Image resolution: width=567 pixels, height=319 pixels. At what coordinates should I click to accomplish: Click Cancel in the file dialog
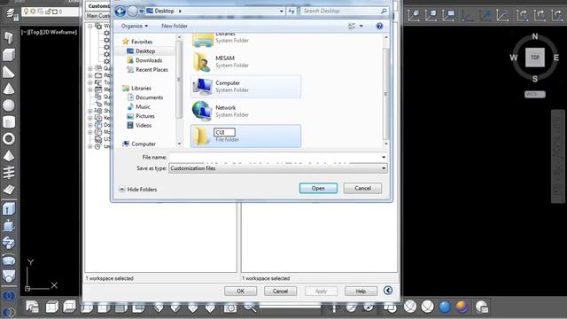click(x=362, y=189)
